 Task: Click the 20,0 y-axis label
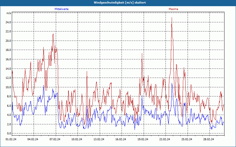coord(9,41)
